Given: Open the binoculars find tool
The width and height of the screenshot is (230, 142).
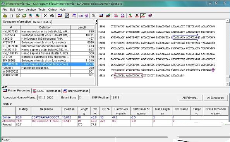Looking at the screenshot, I should 51,15.
